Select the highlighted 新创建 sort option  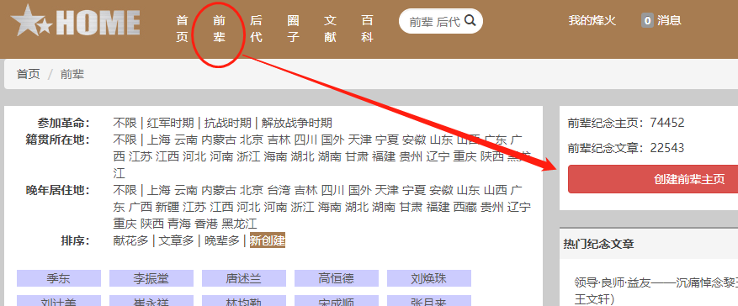tap(268, 240)
